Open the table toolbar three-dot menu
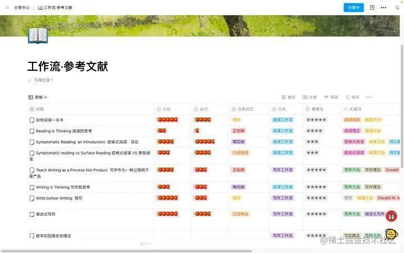The width and height of the screenshot is (404, 253). [x=369, y=97]
